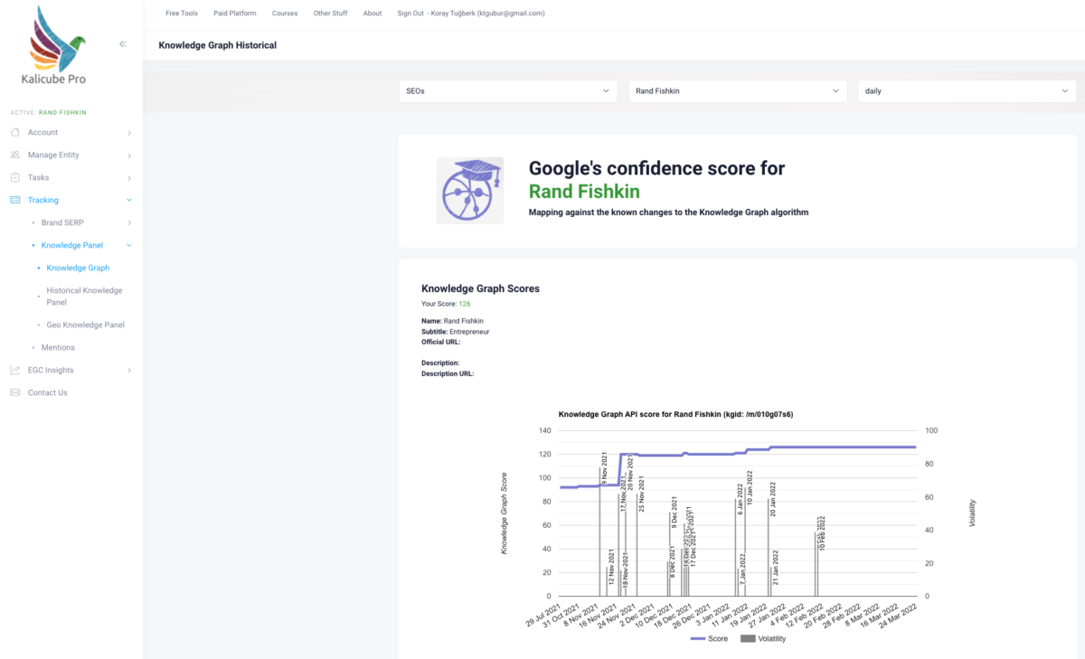This screenshot has width=1085, height=659.
Task: Click the Tracking list icon
Action: (15, 200)
